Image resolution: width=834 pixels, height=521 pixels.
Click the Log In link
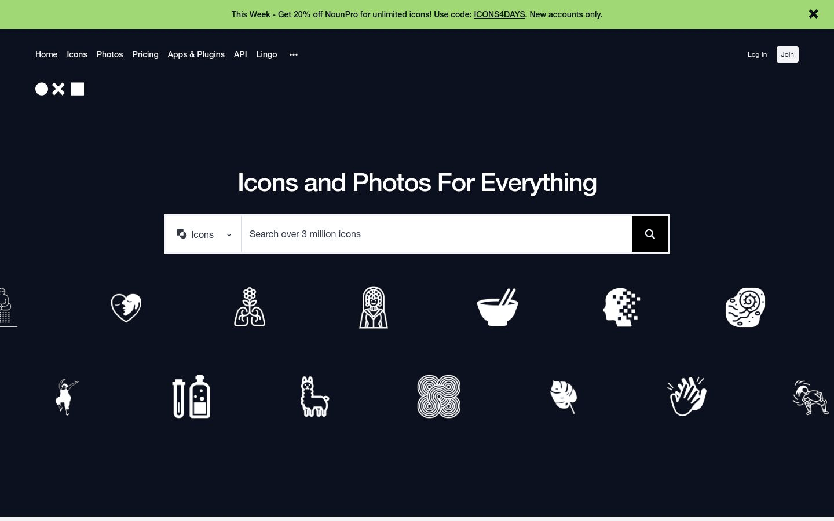click(757, 54)
